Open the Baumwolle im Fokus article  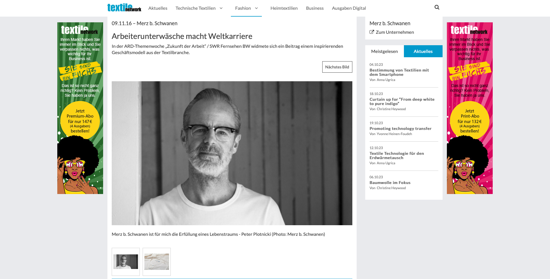[390, 183]
